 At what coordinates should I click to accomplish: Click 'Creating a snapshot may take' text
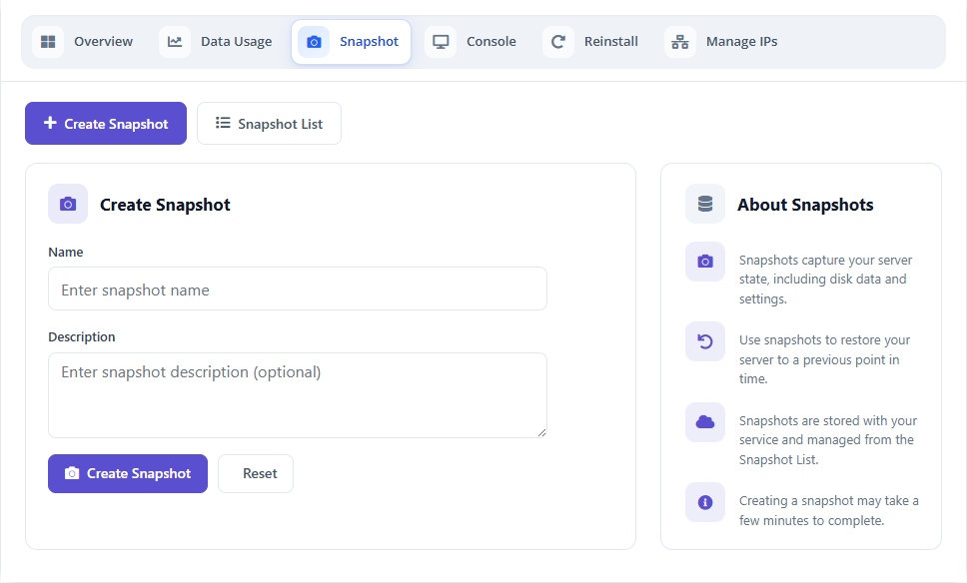[x=829, y=510]
